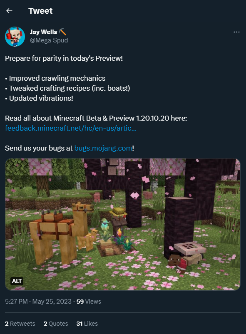Click the Tweet header title
The image size is (246, 334).
(x=40, y=11)
